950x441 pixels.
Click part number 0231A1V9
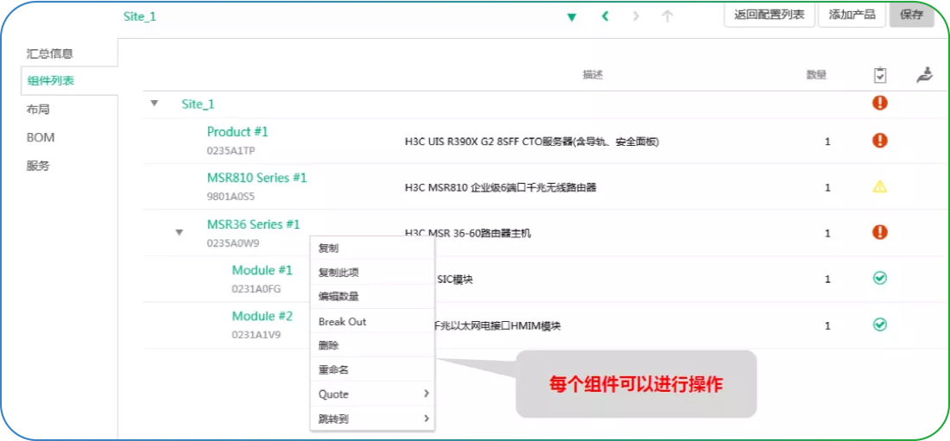click(256, 334)
